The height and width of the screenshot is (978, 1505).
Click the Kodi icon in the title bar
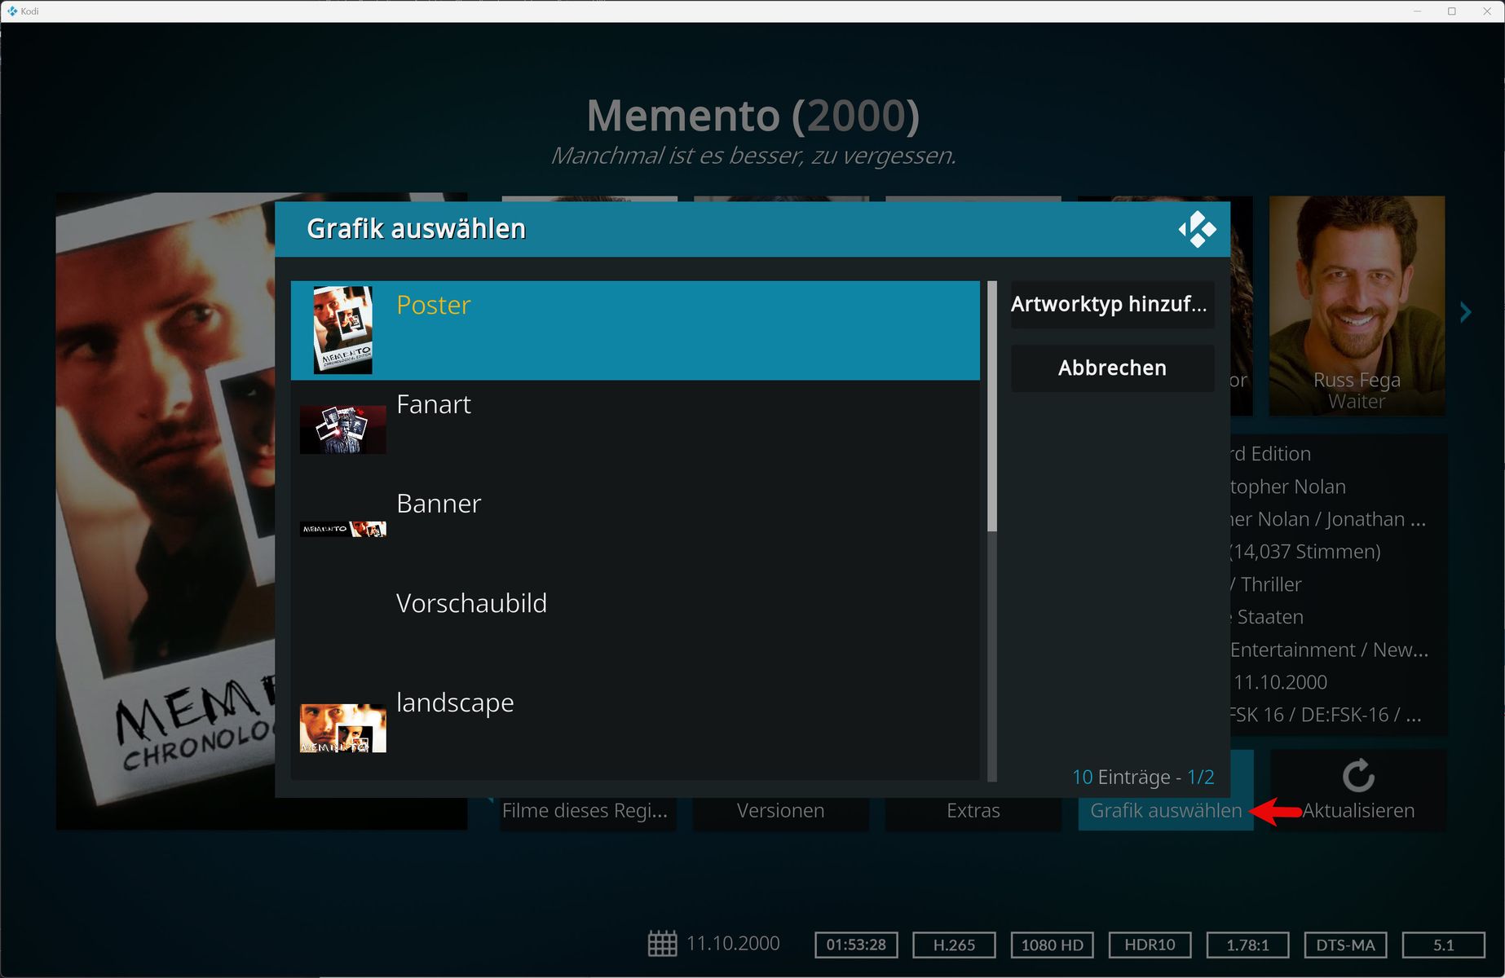click(x=12, y=11)
